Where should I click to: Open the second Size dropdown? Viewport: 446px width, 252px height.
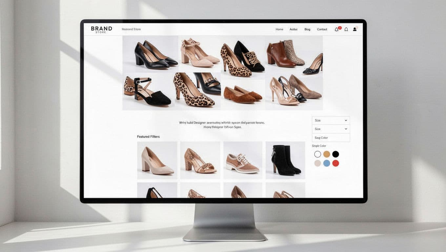point(331,129)
